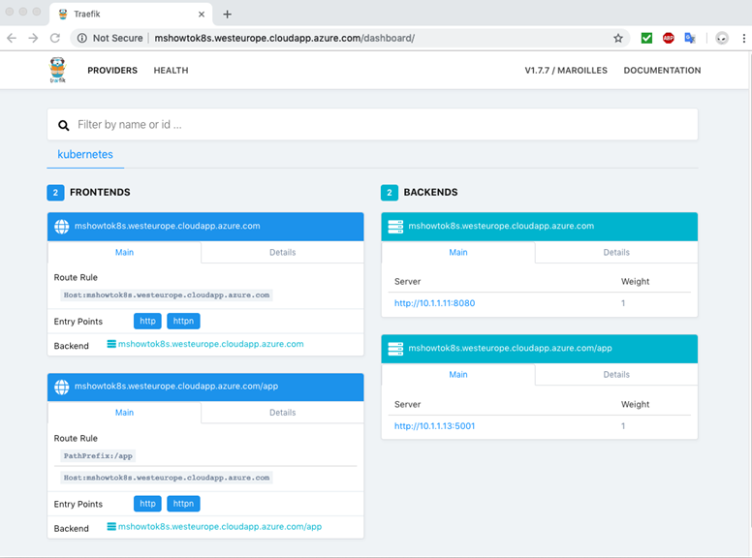Click the Host route rule in the /app frontend
The height and width of the screenshot is (558, 752).
(167, 478)
